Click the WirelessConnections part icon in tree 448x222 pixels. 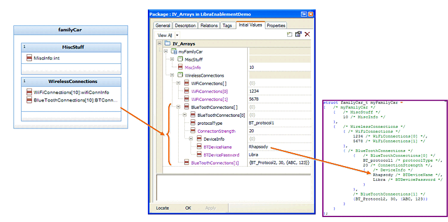tap(180, 76)
